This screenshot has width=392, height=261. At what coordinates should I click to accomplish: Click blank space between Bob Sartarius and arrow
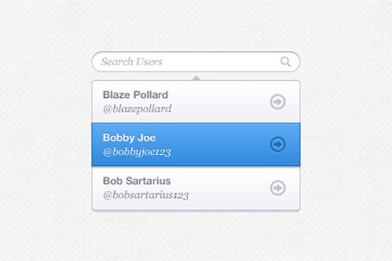(229, 188)
